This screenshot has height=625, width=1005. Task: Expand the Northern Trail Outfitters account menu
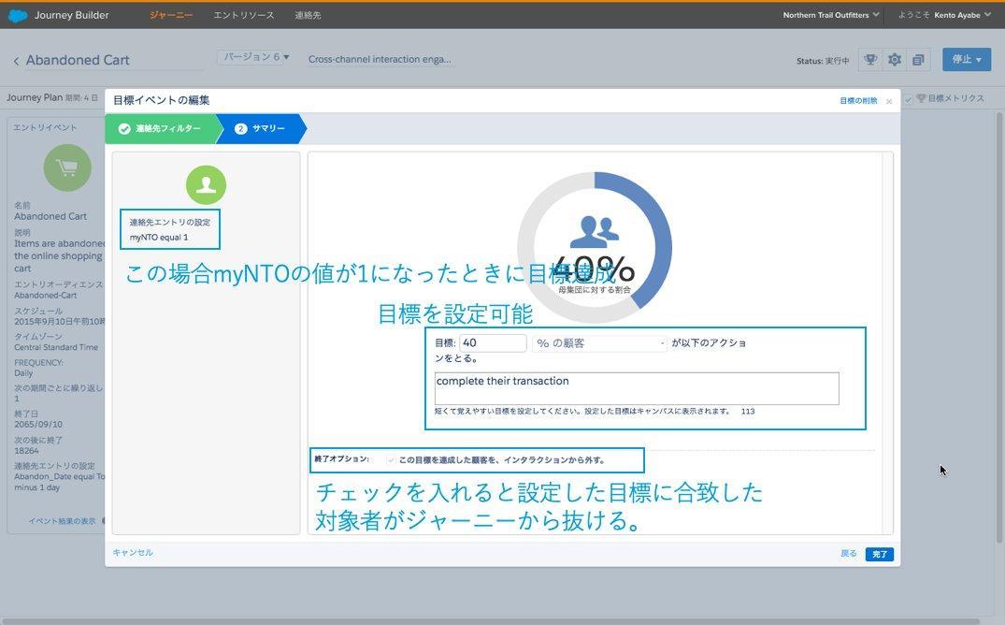pyautogui.click(x=831, y=15)
